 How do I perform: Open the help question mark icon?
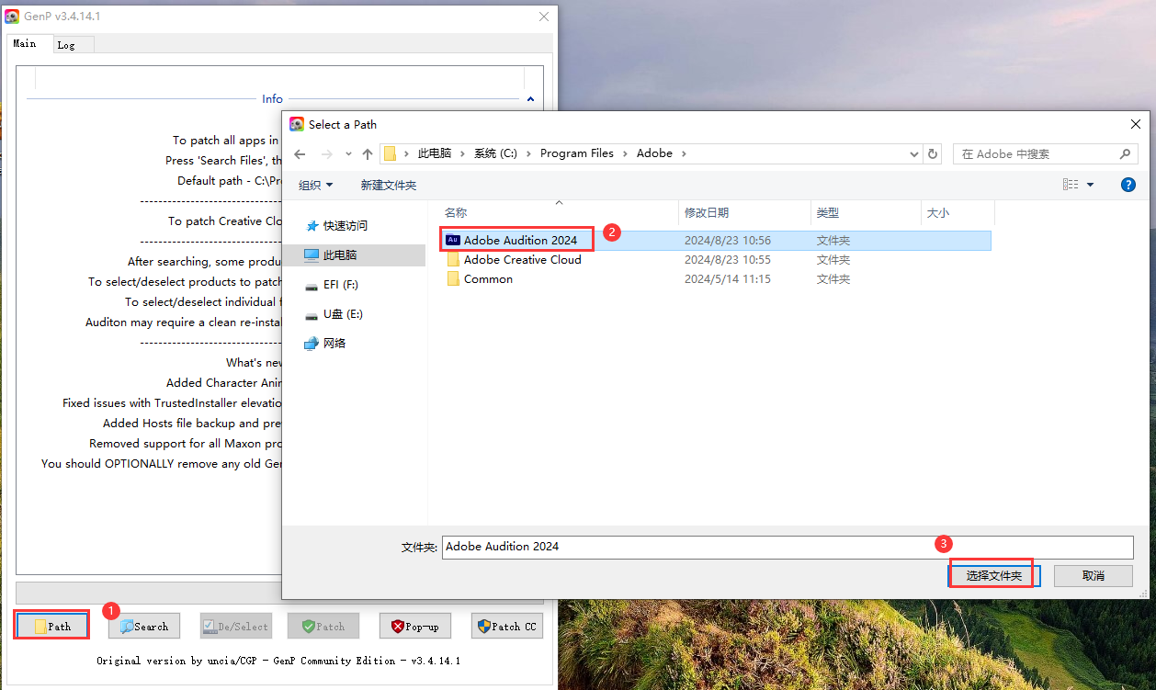pyautogui.click(x=1128, y=185)
